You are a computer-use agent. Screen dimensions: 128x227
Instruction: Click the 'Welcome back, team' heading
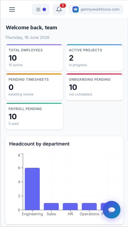(32, 28)
